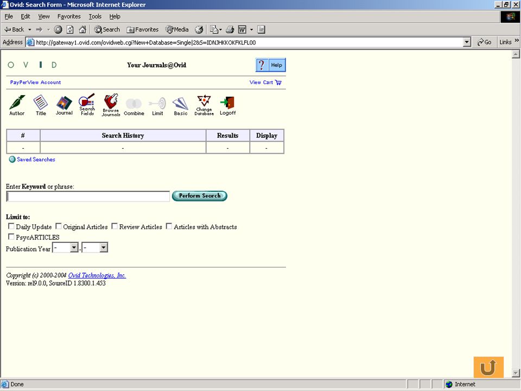
Task: Stop page loading with Stop icon
Action: 58,29
